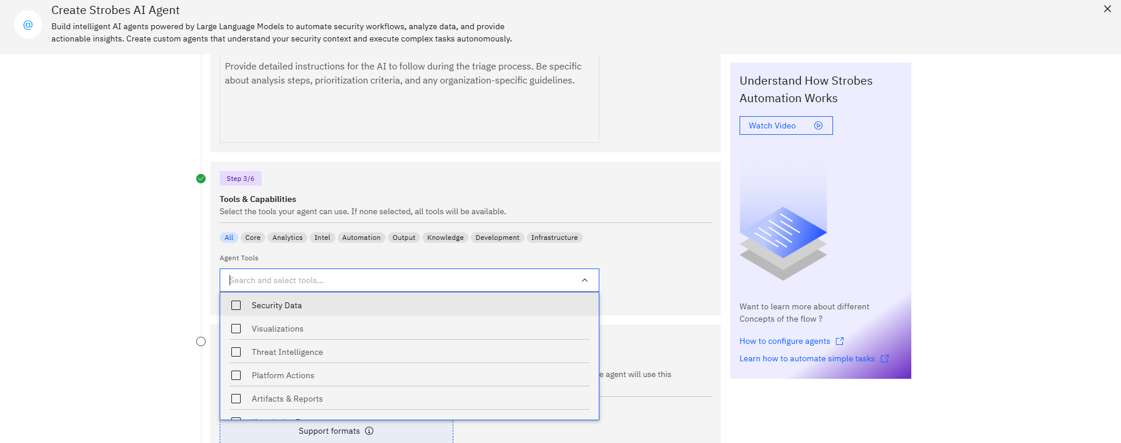1121x443 pixels.
Task: Collapse the Agent Tools dropdown chevron
Action: (584, 280)
